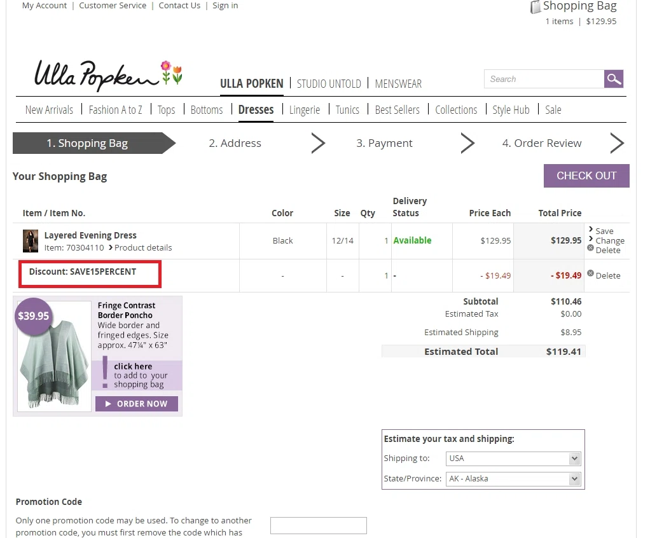Viewport: 650px width, 538px height.
Task: Click the Shopping Bag header link
Action: click(579, 6)
